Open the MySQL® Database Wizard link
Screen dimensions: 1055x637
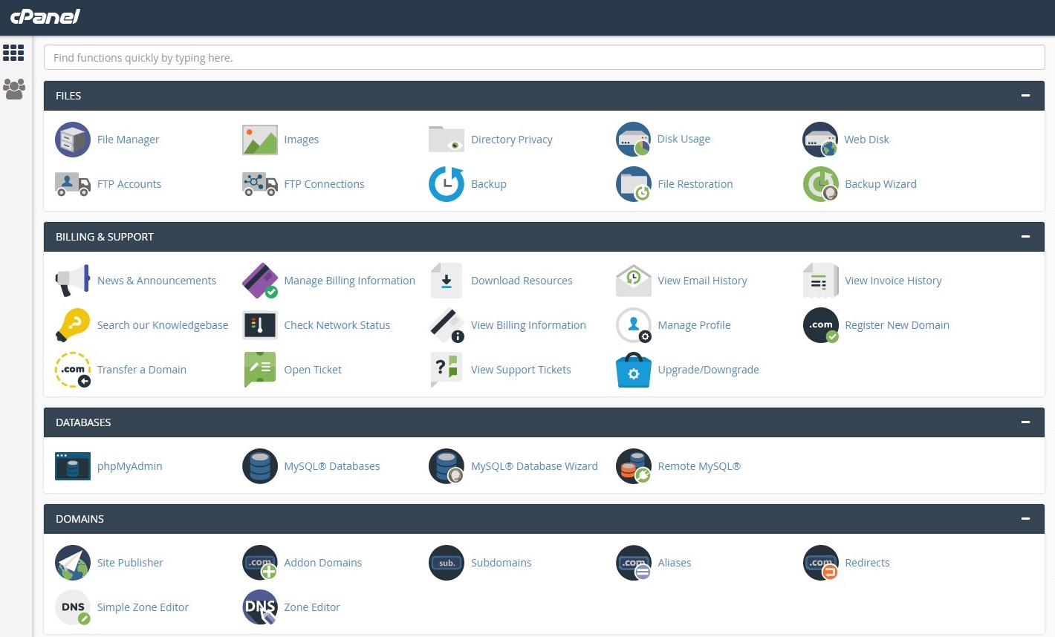(533, 466)
